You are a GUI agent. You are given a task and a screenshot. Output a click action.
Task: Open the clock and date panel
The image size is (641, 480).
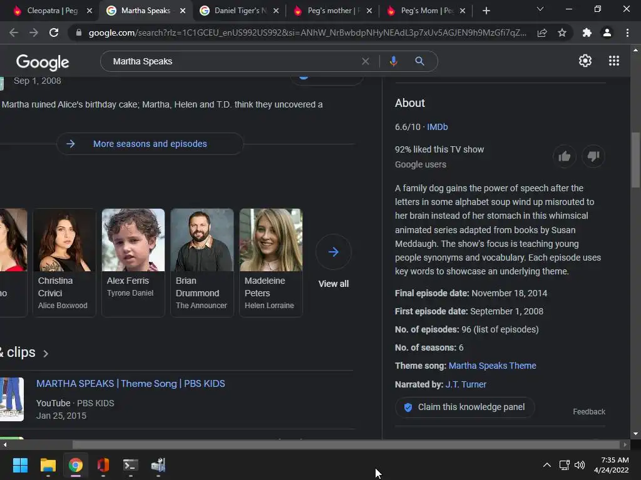(x=611, y=465)
